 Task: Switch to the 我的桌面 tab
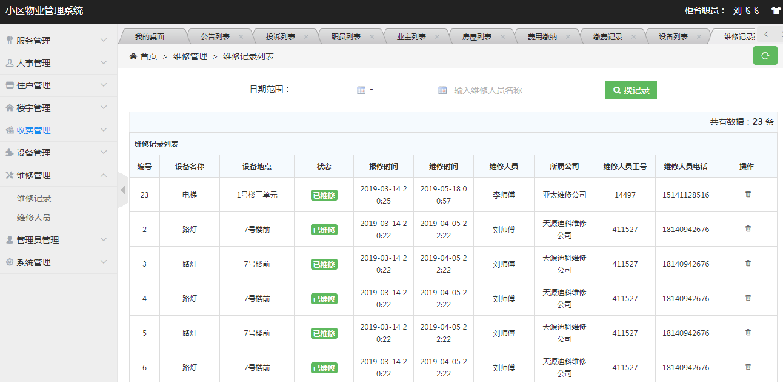[149, 36]
